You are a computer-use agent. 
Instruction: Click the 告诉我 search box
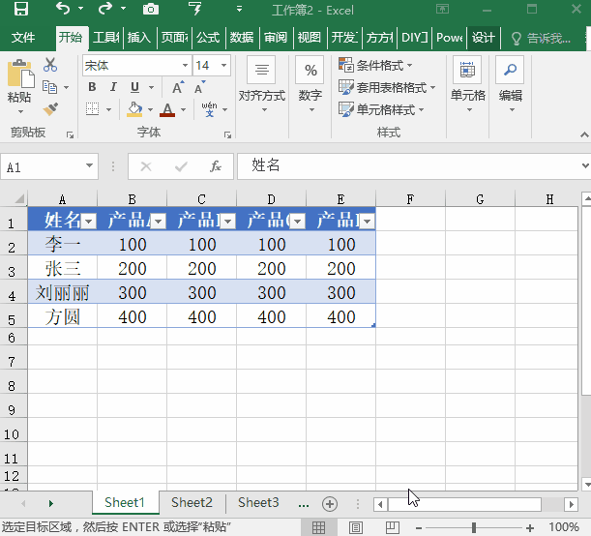[541, 38]
